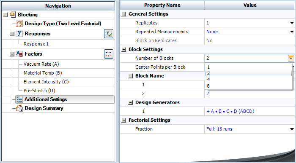This screenshot has height=163, width=296.
Task: Collapse the General Settings section
Action: (123, 14)
